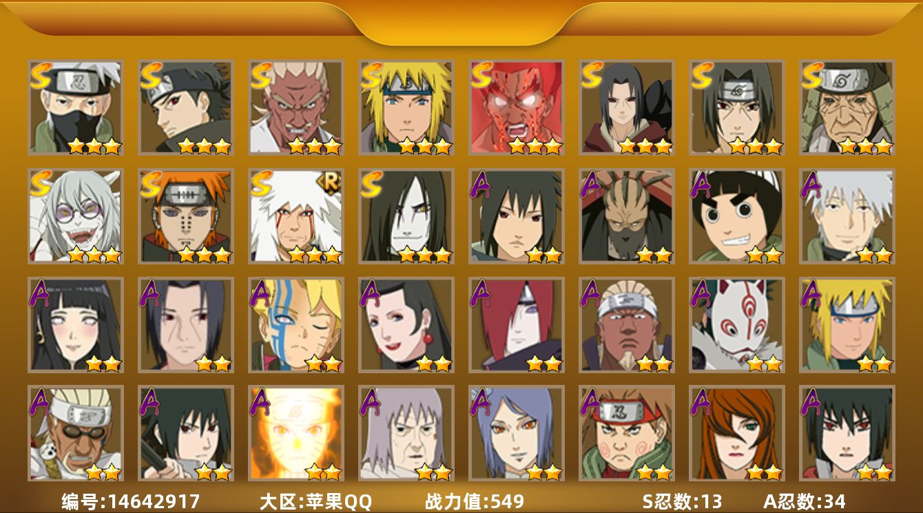This screenshot has height=513, width=923.
Task: Choose sunglasses ninja with white headband
Action: tap(75, 434)
